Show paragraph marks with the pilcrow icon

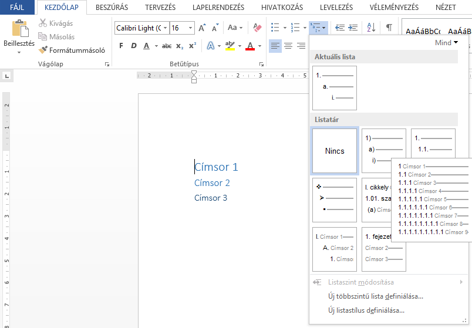[x=389, y=28]
